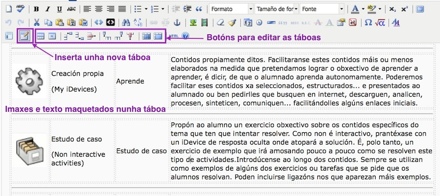
Task: Insert non-breaking space character
Action: [x=352, y=22]
